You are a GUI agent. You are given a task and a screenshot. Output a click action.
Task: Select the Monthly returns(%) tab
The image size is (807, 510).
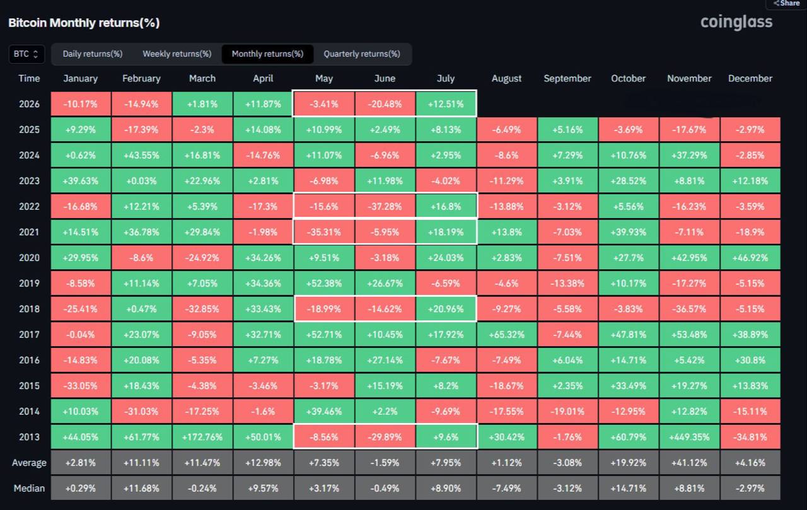click(267, 54)
